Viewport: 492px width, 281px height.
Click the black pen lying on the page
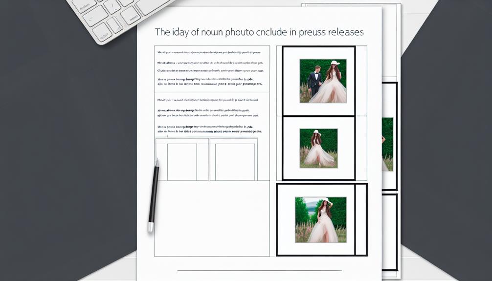pyautogui.click(x=154, y=195)
